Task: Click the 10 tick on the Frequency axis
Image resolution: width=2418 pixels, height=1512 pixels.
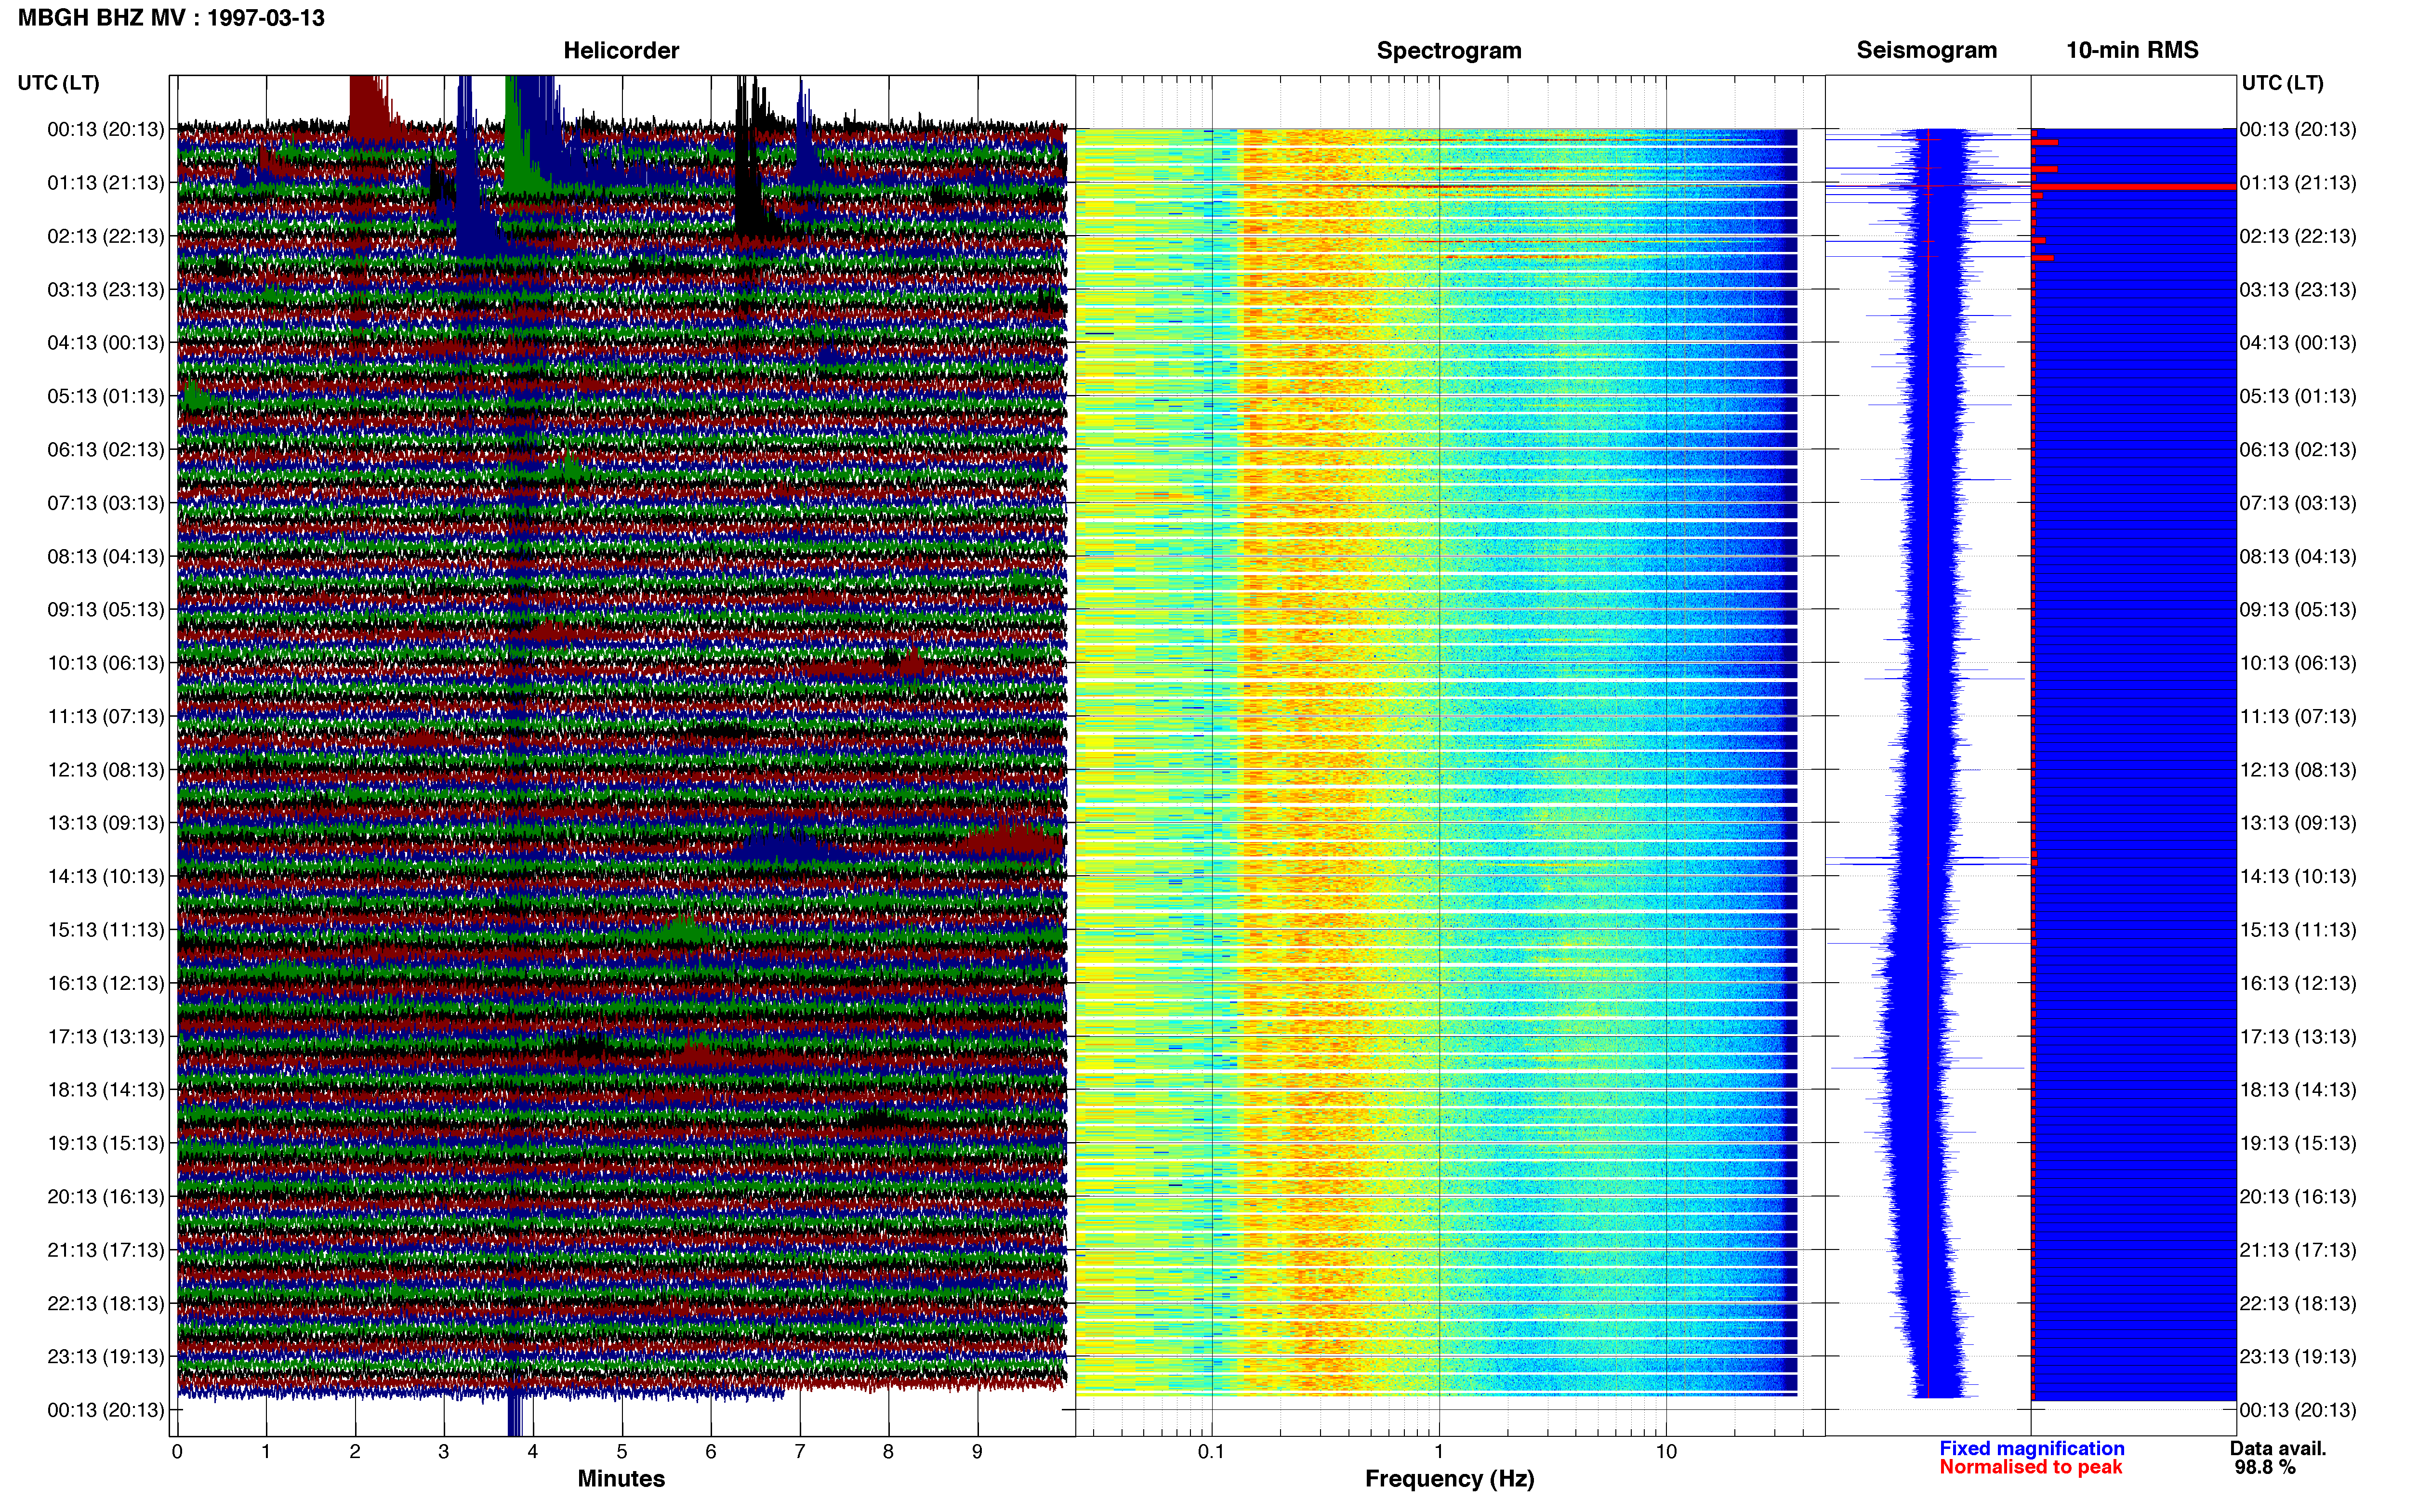Action: pyautogui.click(x=1666, y=1451)
